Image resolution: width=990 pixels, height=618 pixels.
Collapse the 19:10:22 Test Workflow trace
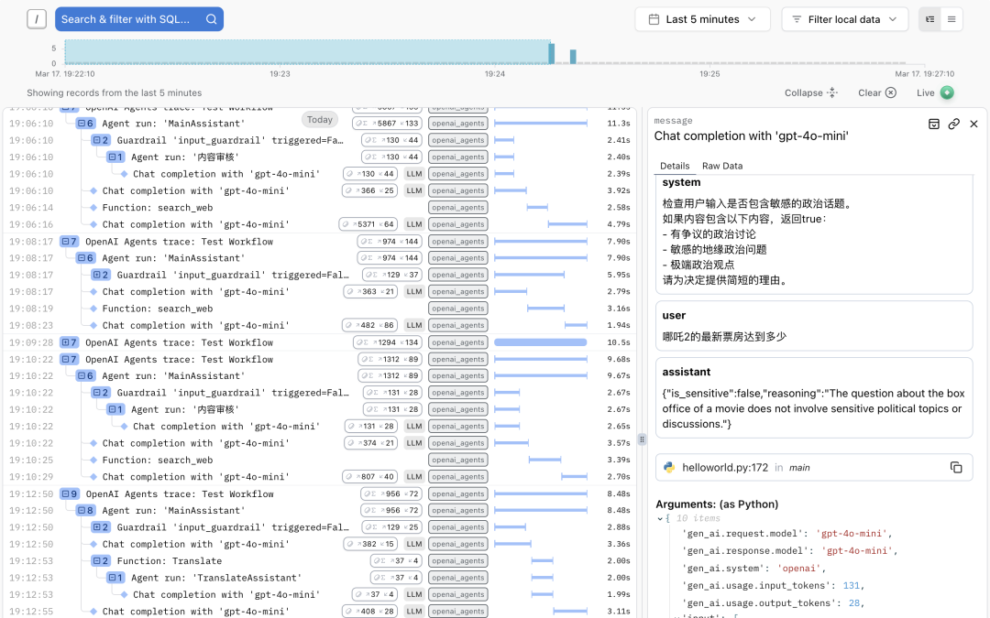click(69, 360)
